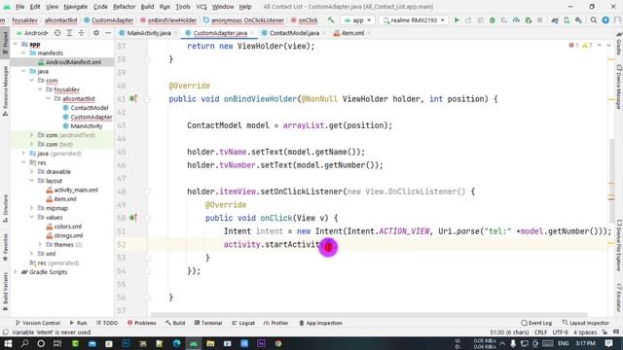The width and height of the screenshot is (623, 350).
Task: Select opened file target icon
Action: (x=57, y=33)
